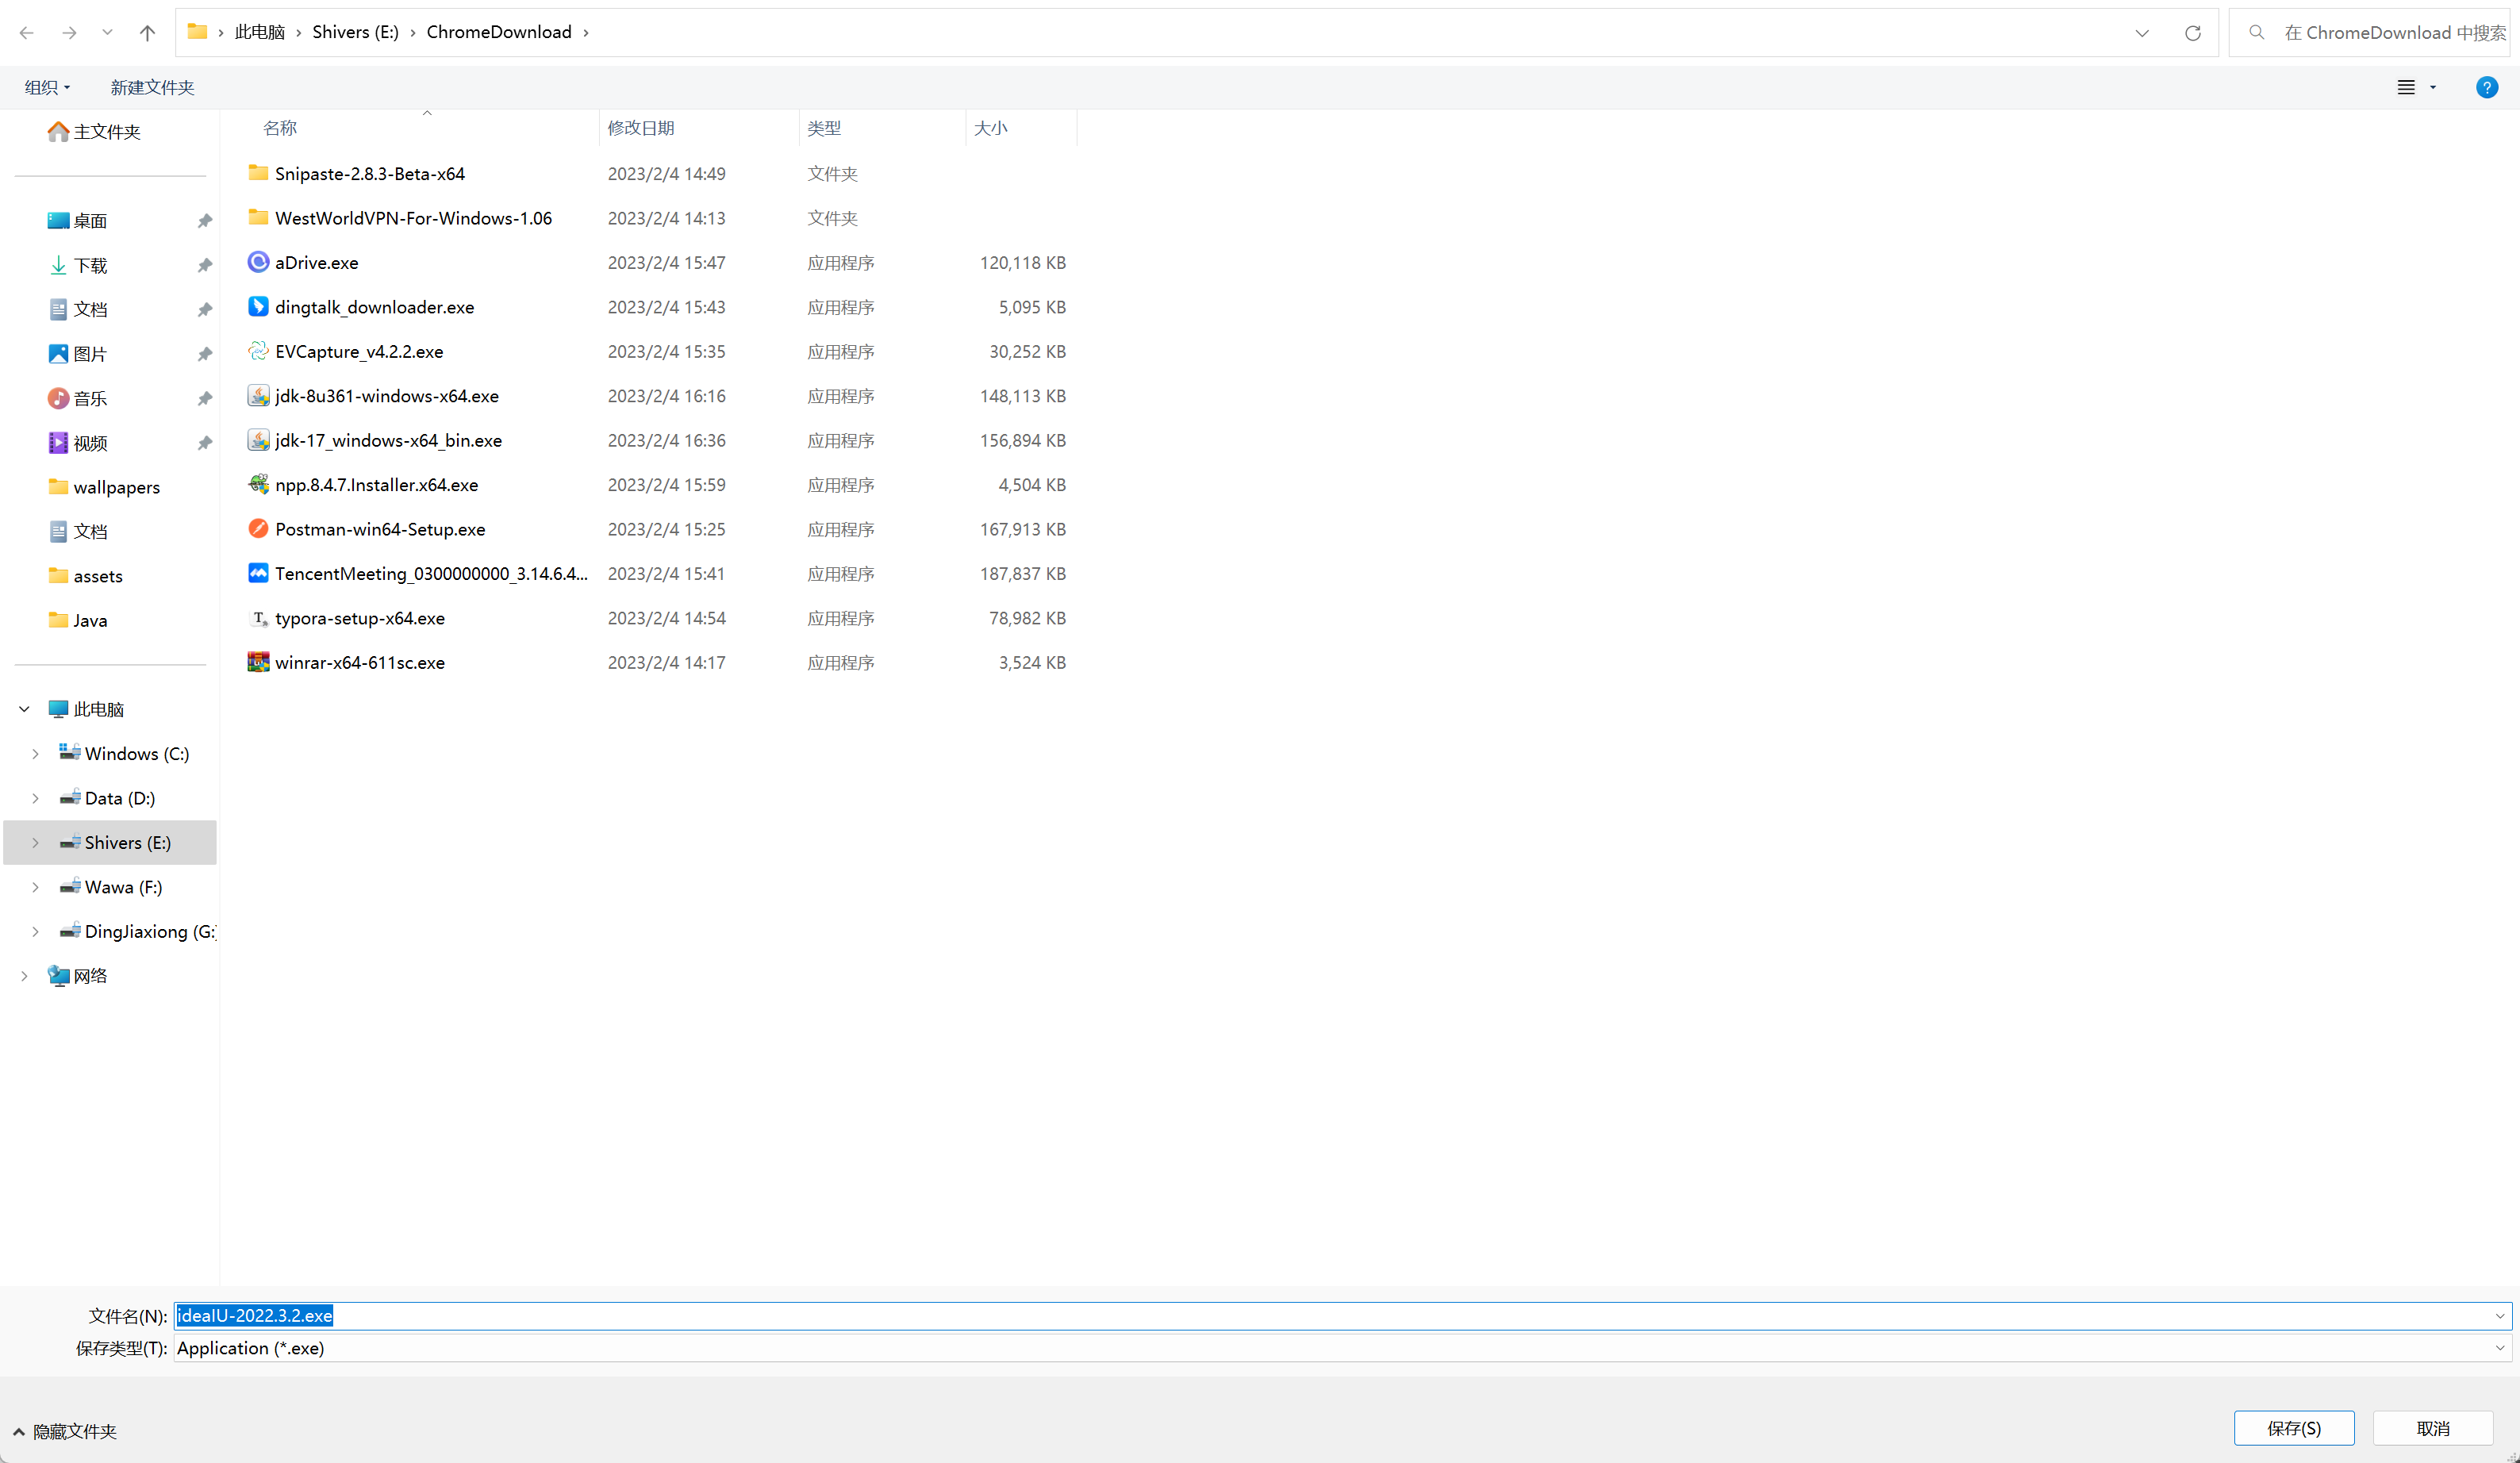This screenshot has width=2520, height=1463.
Task: Select the typora-setup-x64.exe icon
Action: [x=258, y=618]
